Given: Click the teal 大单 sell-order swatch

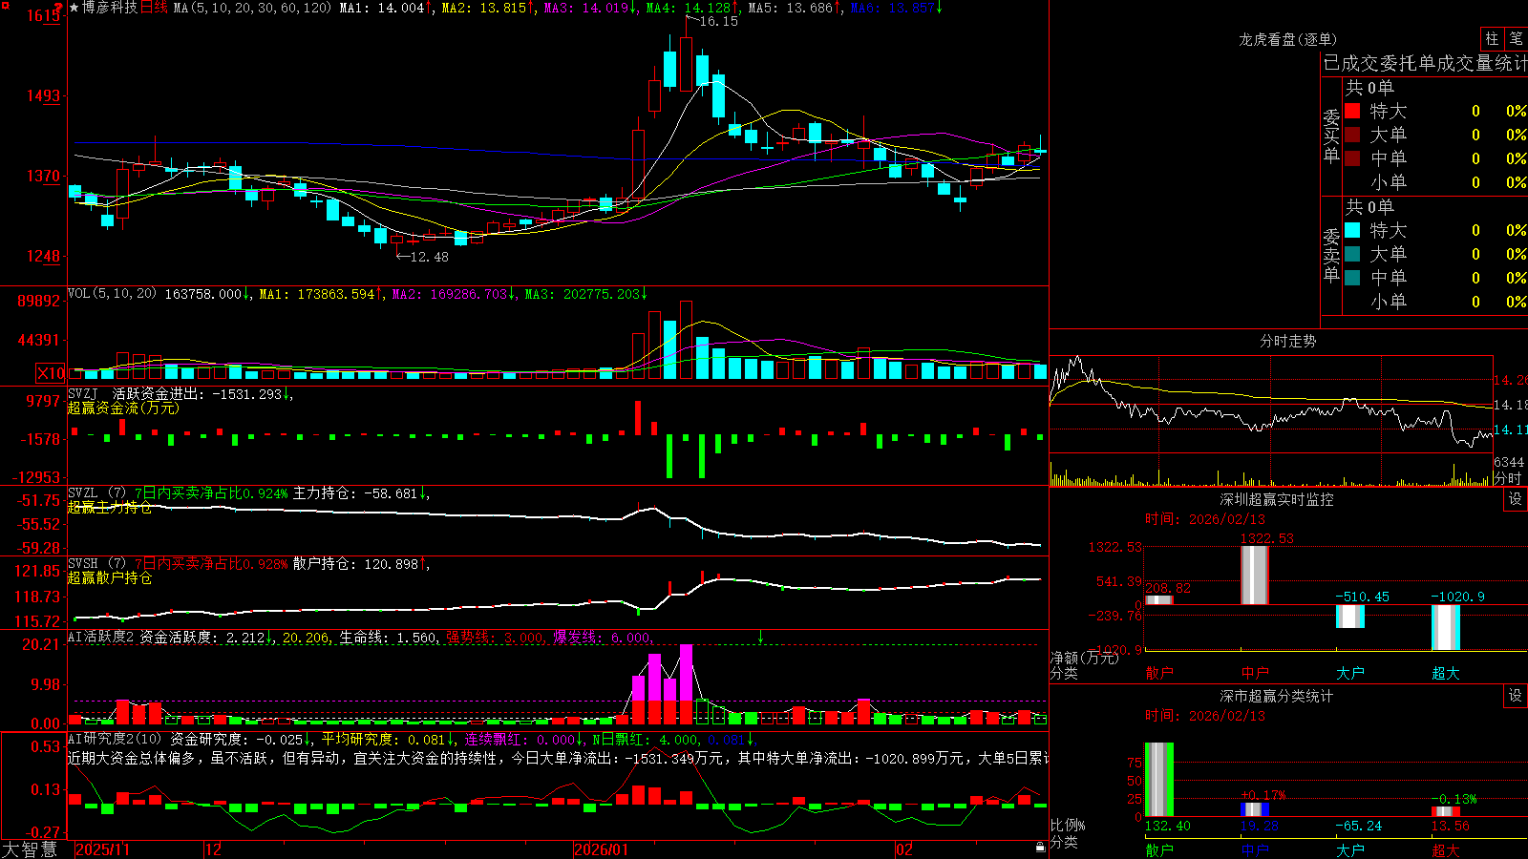Looking at the screenshot, I should (x=1352, y=254).
